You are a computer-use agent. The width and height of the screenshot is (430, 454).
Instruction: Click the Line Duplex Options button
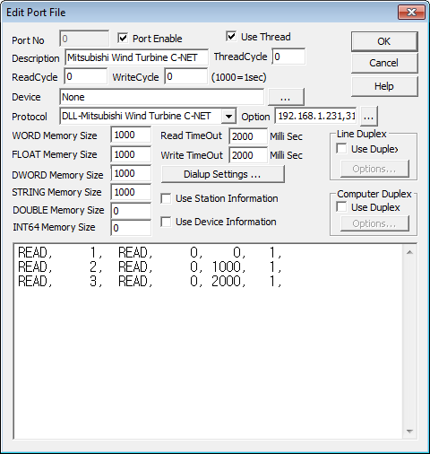click(374, 169)
